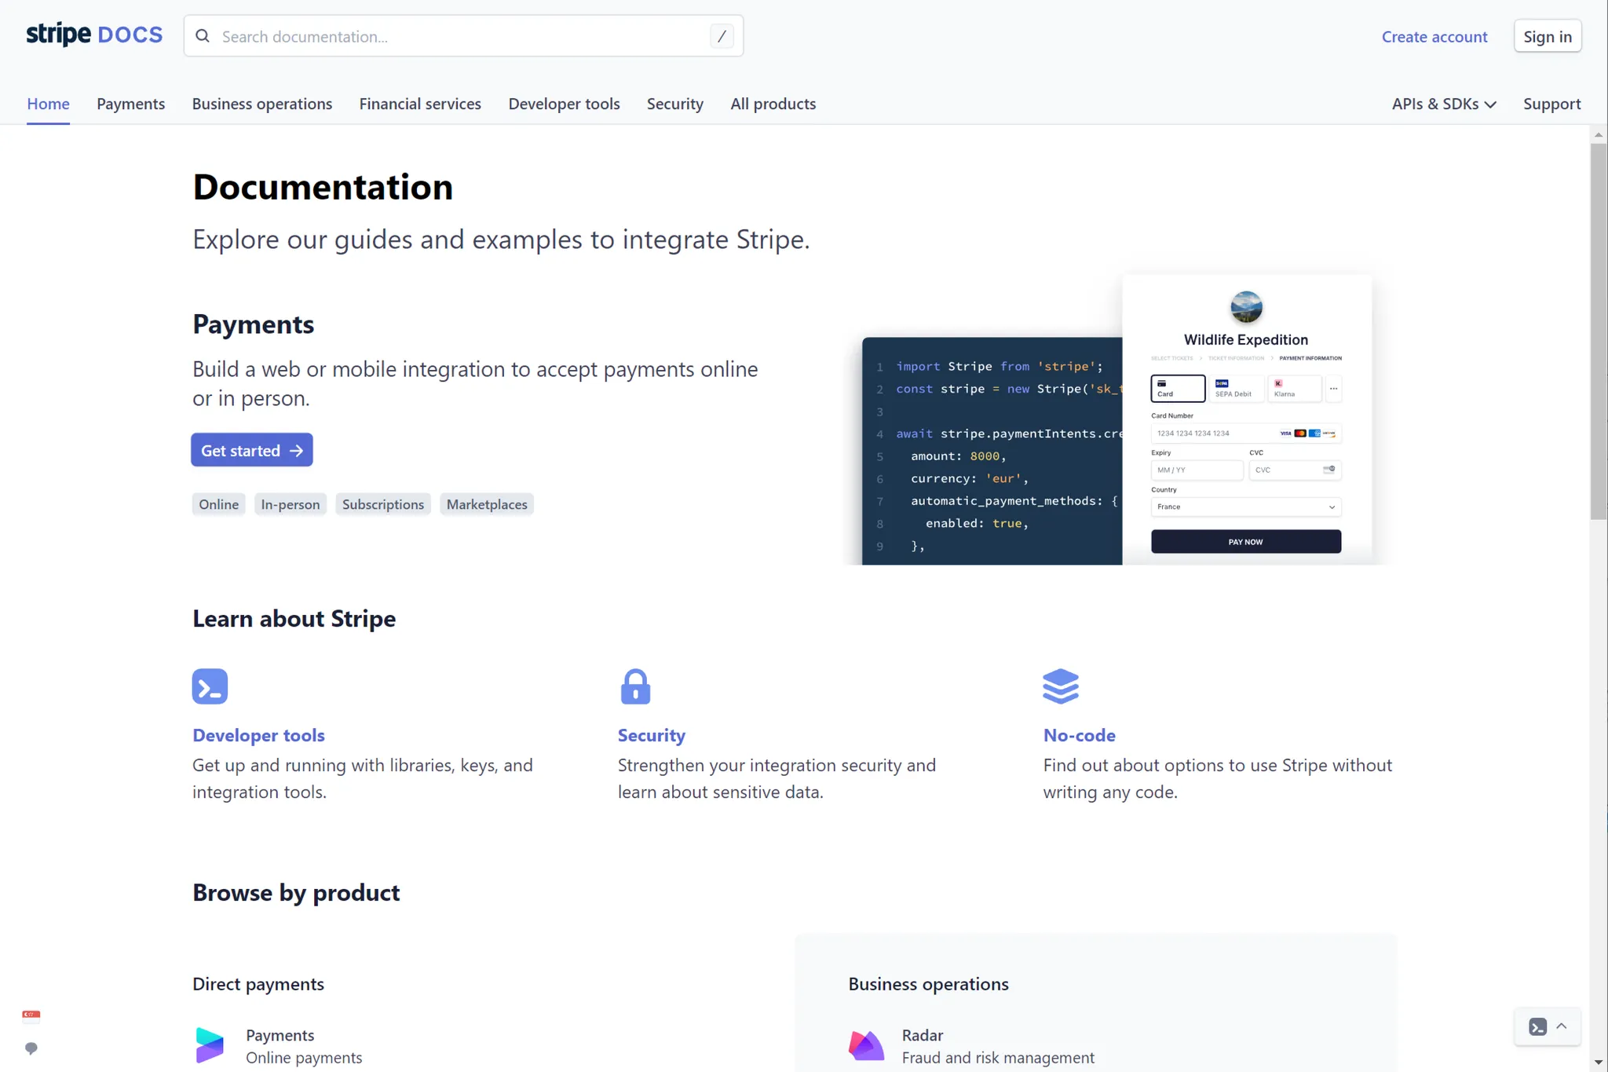Click in the Search documentation field

[x=463, y=36]
